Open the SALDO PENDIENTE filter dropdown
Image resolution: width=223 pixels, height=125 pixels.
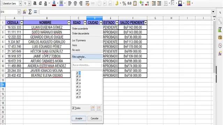(146, 23)
